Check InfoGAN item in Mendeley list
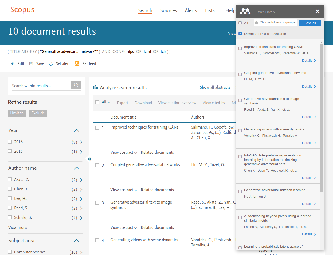 pos(240,157)
